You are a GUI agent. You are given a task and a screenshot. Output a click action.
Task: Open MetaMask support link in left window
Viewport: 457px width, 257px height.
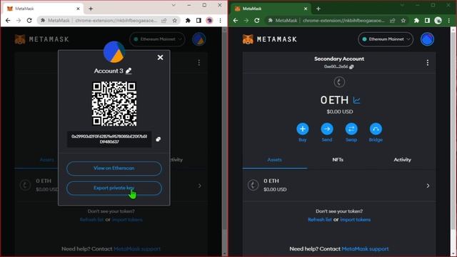[x=137, y=249]
